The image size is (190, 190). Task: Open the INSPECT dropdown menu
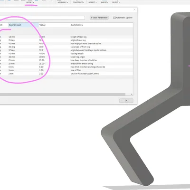[x=93, y=2]
